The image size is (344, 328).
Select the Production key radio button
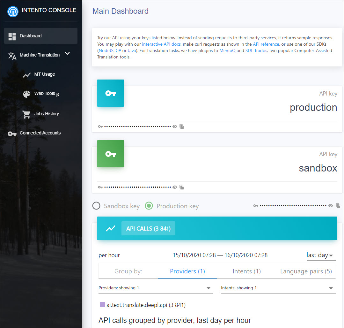click(149, 206)
